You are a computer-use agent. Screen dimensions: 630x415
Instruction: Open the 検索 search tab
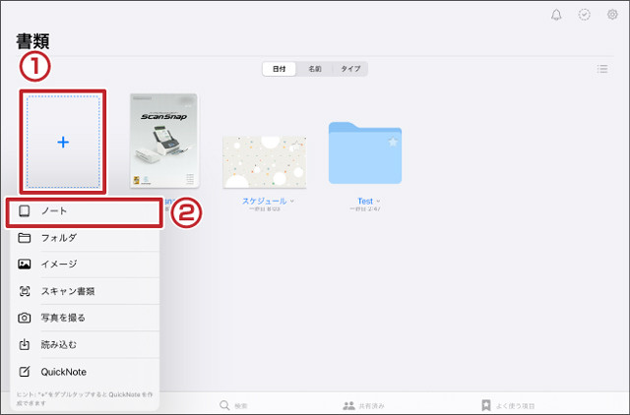236,404
